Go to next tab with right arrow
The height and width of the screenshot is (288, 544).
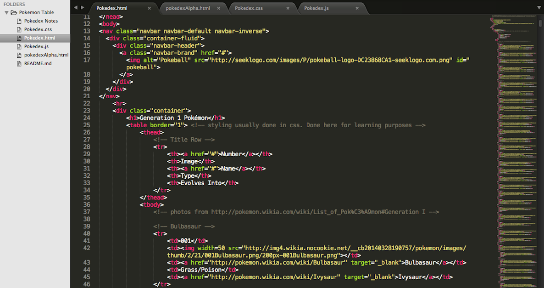pos(83,7)
